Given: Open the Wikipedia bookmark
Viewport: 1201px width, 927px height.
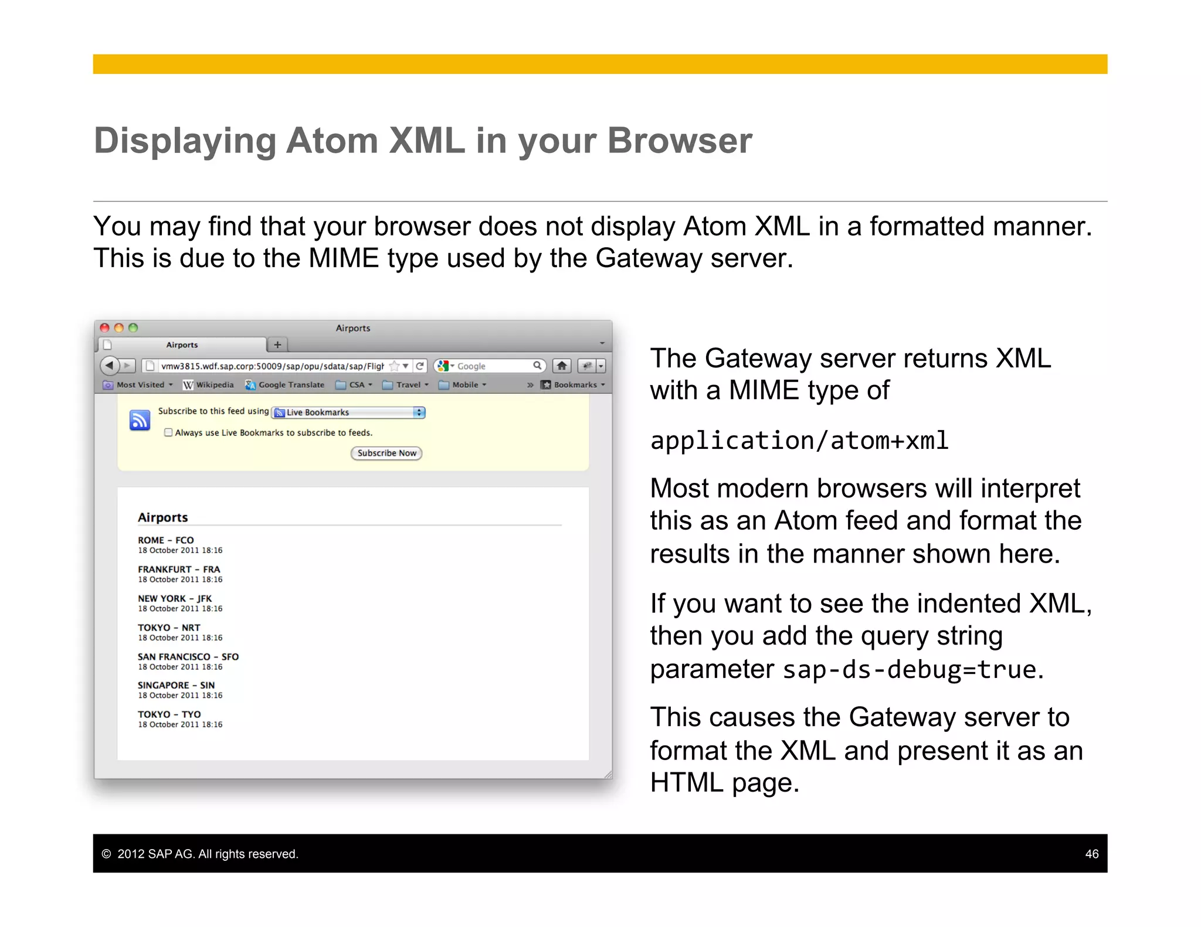Looking at the screenshot, I should (x=208, y=384).
